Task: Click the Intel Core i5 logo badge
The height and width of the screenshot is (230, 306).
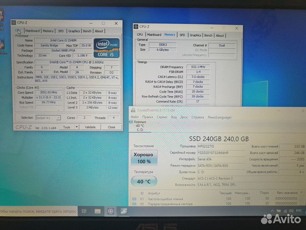Action: tap(106, 48)
